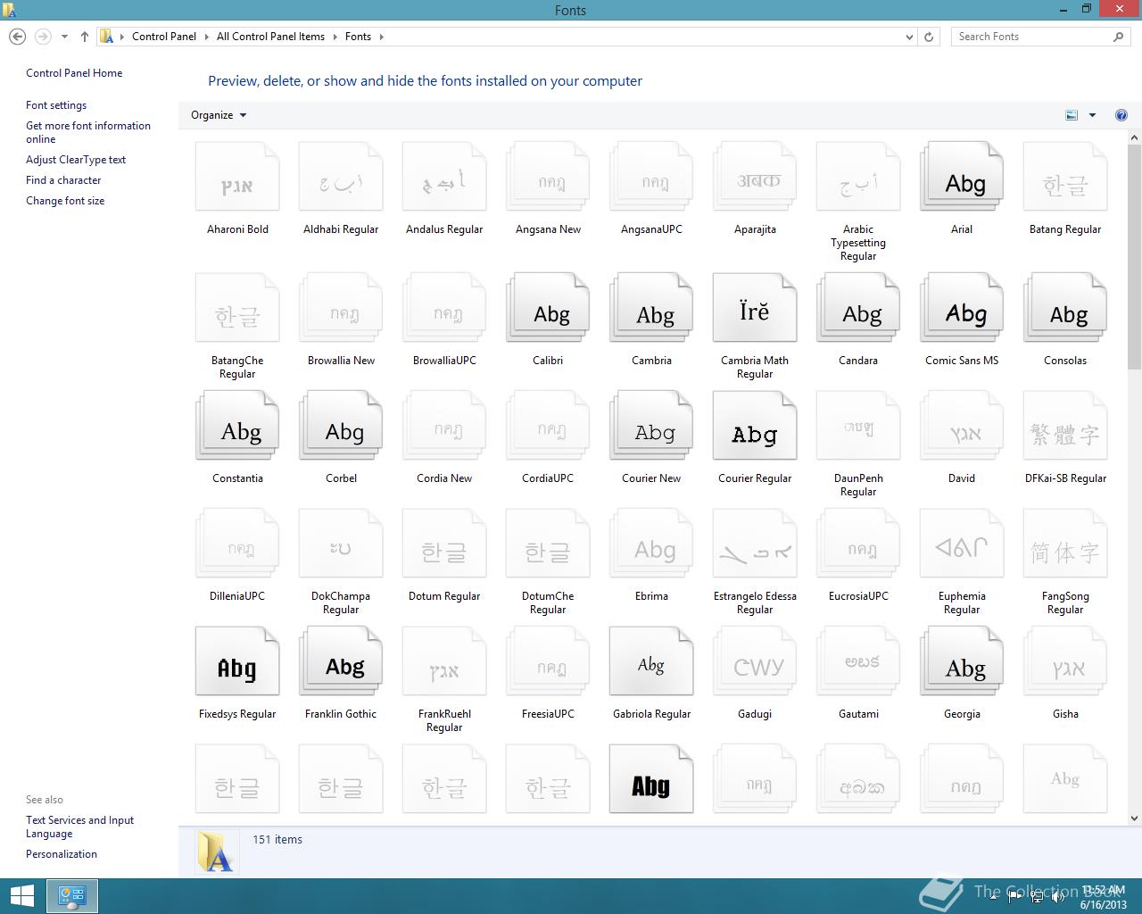Select the Gabriola Regular font icon

point(651,661)
